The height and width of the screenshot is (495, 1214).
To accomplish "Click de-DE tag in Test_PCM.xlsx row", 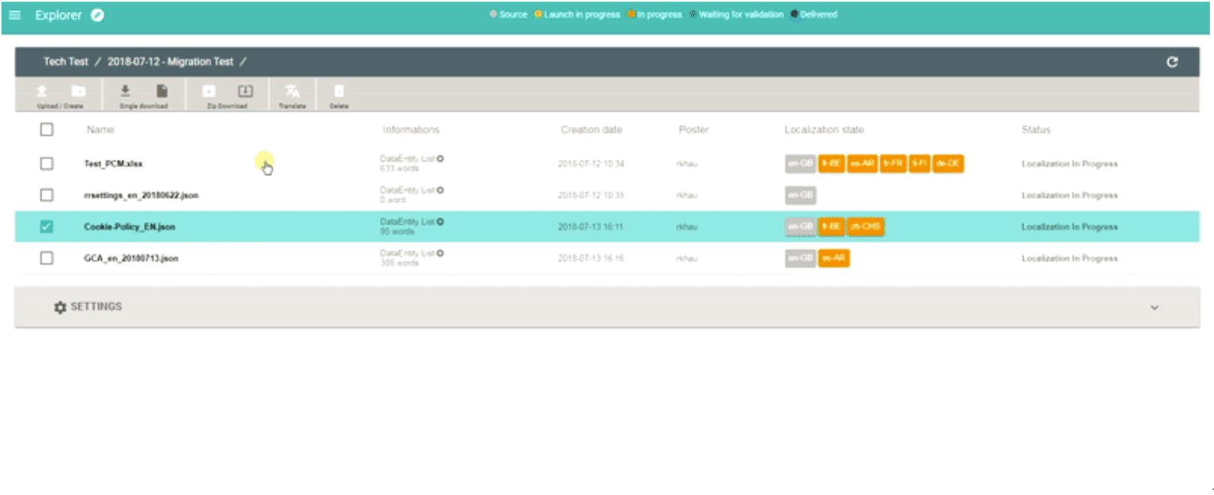I will point(948,164).
